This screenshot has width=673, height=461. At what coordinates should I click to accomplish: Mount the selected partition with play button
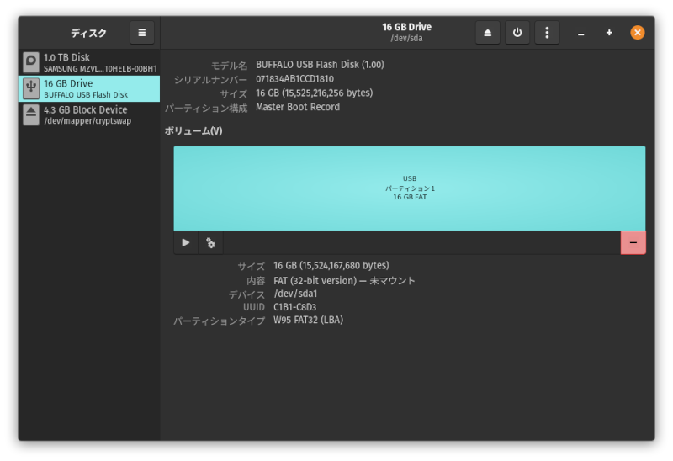point(186,243)
